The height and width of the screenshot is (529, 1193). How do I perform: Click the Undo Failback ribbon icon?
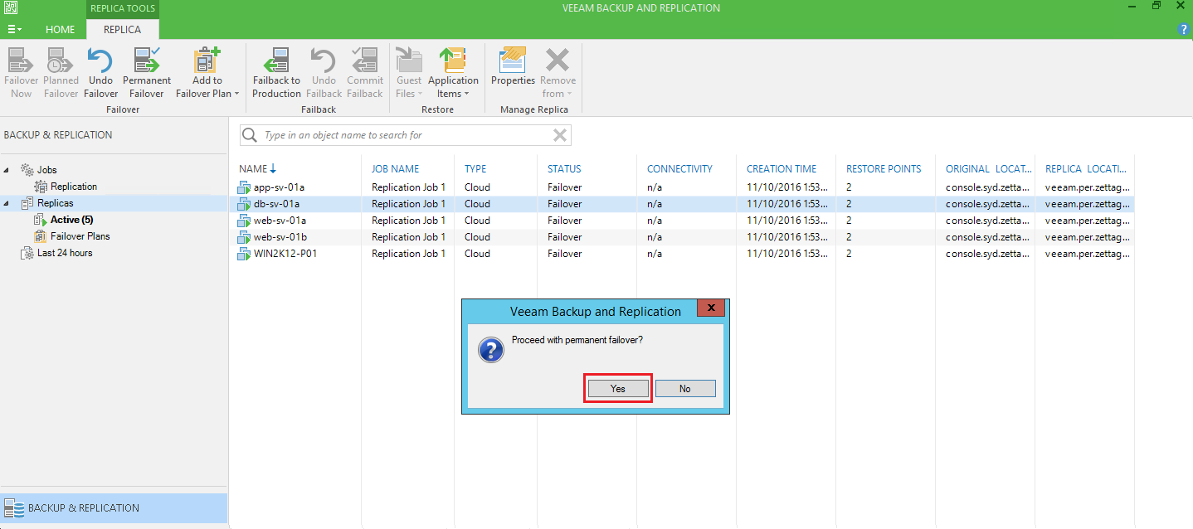324,73
